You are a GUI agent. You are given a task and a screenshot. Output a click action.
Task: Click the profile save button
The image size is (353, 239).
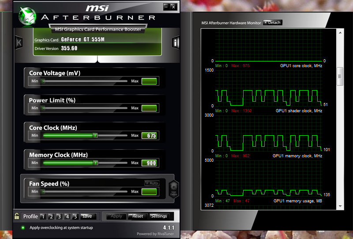pyautogui.click(x=88, y=216)
